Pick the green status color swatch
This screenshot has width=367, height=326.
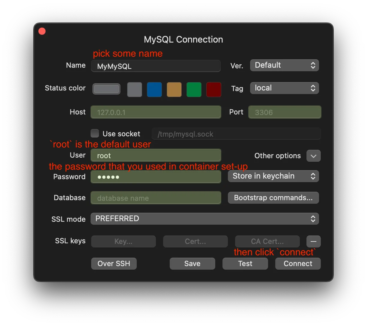pyautogui.click(x=194, y=90)
